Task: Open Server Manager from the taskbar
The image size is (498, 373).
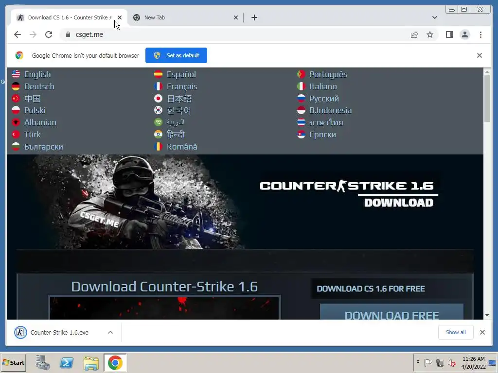Action: (x=42, y=363)
